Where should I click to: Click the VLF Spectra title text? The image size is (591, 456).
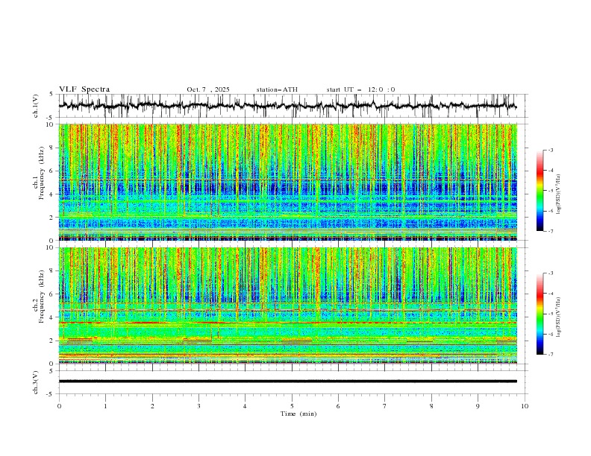(84, 89)
